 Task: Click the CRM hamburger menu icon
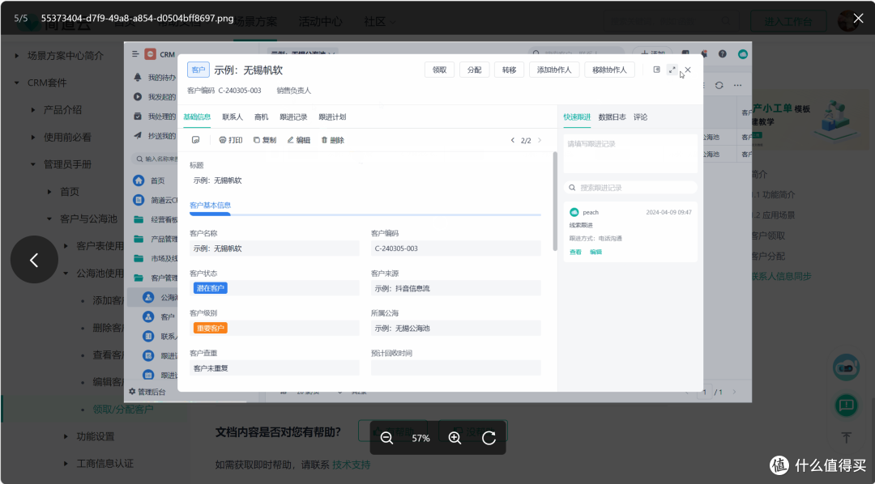[x=135, y=55]
